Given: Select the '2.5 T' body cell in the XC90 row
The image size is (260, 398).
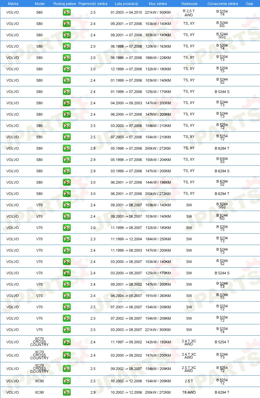Looking at the screenshot, I should pos(189,381).
